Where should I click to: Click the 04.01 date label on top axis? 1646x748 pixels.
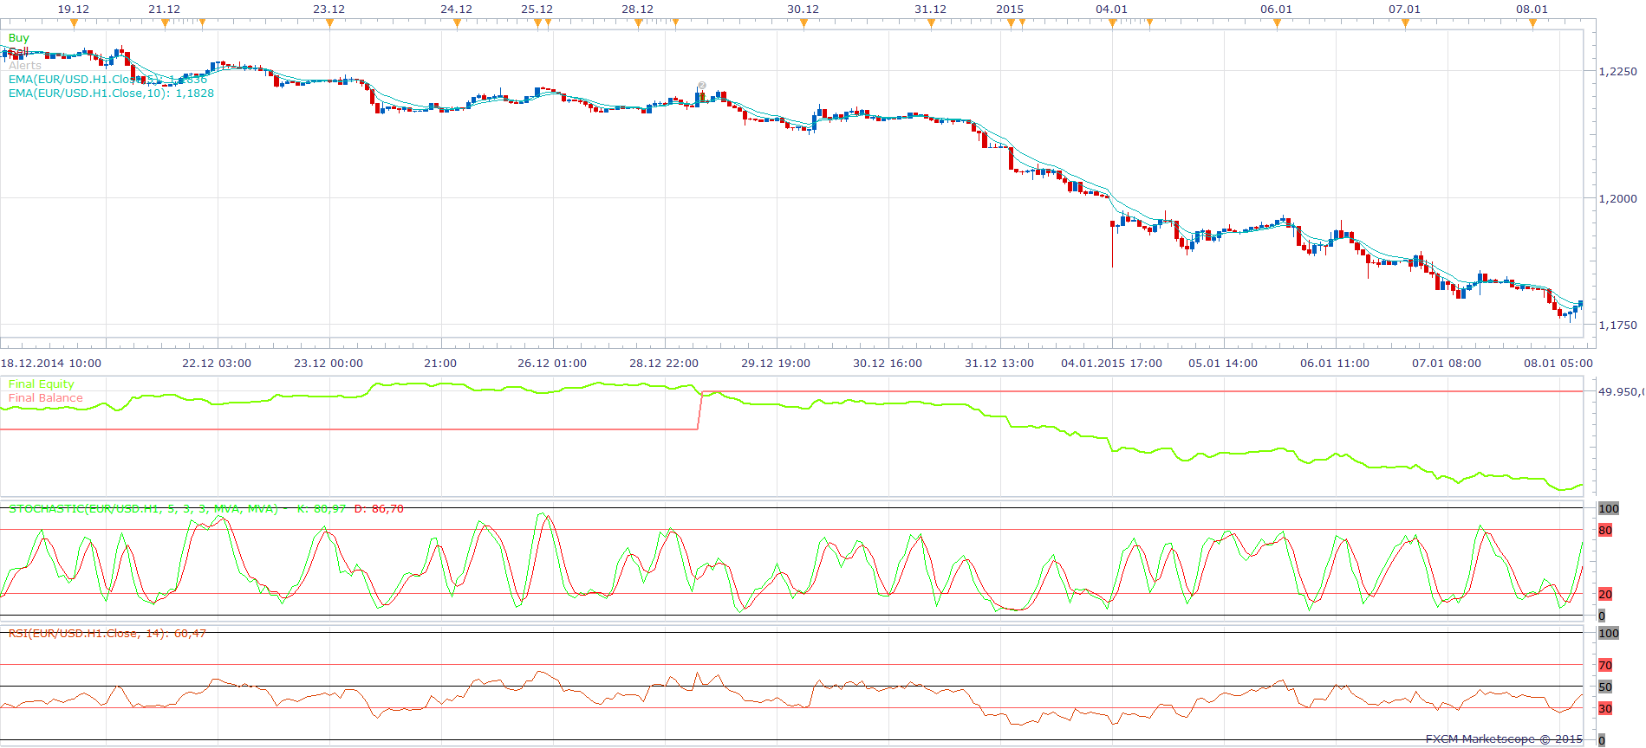(1112, 10)
